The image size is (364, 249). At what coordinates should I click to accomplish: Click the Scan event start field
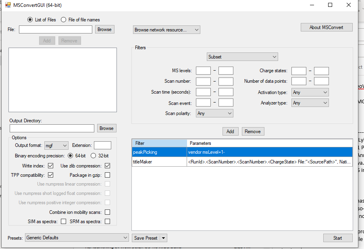pos(203,103)
